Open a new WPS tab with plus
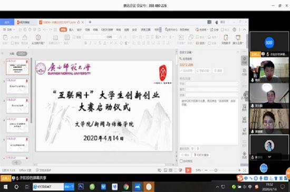This screenshot has width=290, height=192. coord(90,22)
